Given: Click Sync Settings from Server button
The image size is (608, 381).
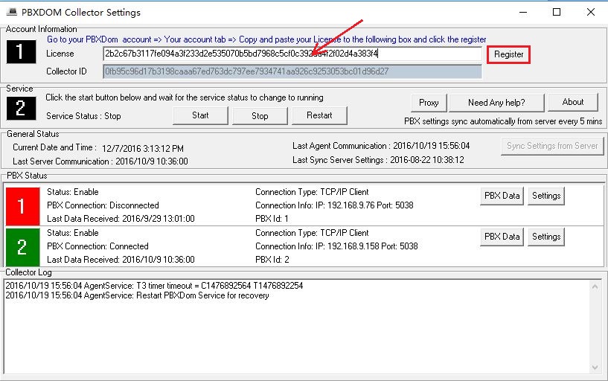Looking at the screenshot, I should (552, 146).
